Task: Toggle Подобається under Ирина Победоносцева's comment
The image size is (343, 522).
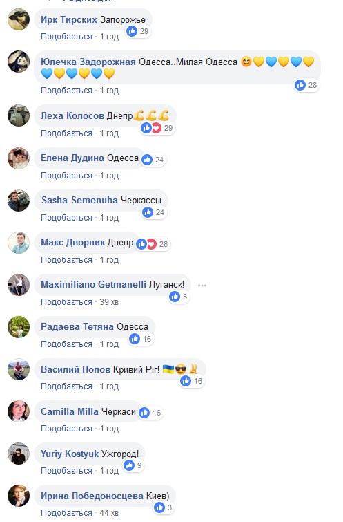Action: [66, 513]
